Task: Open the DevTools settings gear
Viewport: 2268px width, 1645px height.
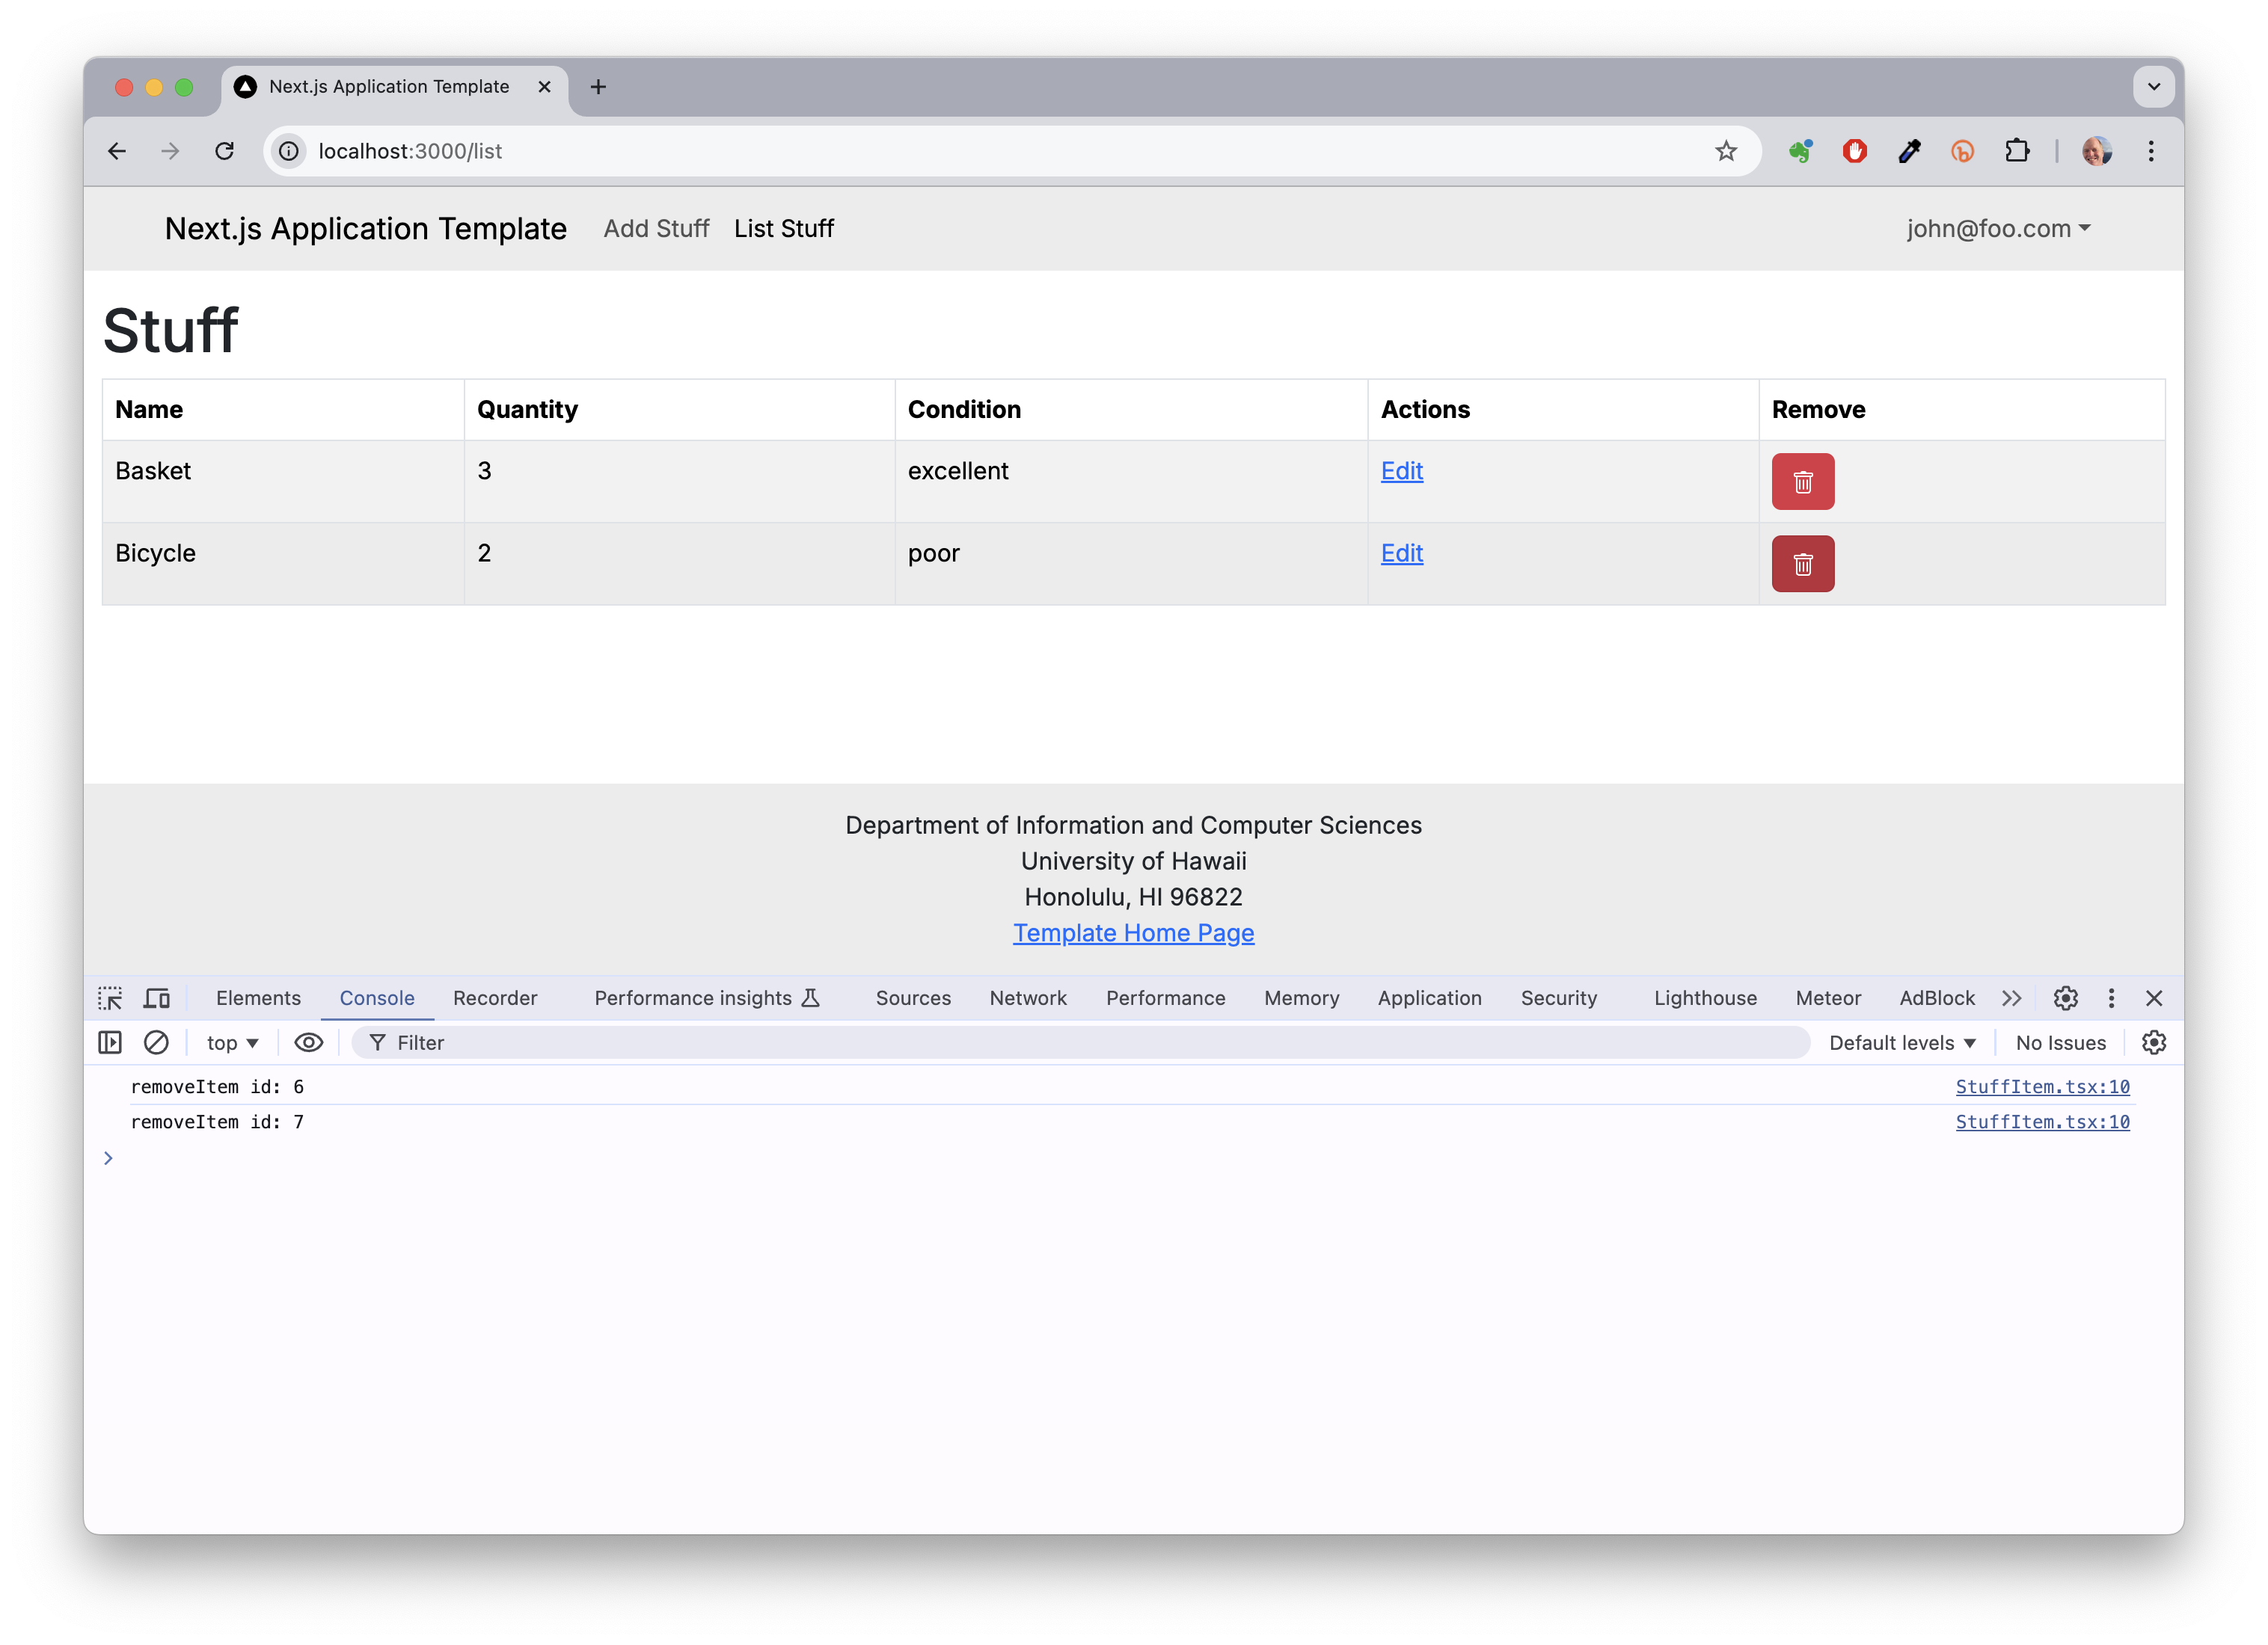Action: pos(2065,998)
